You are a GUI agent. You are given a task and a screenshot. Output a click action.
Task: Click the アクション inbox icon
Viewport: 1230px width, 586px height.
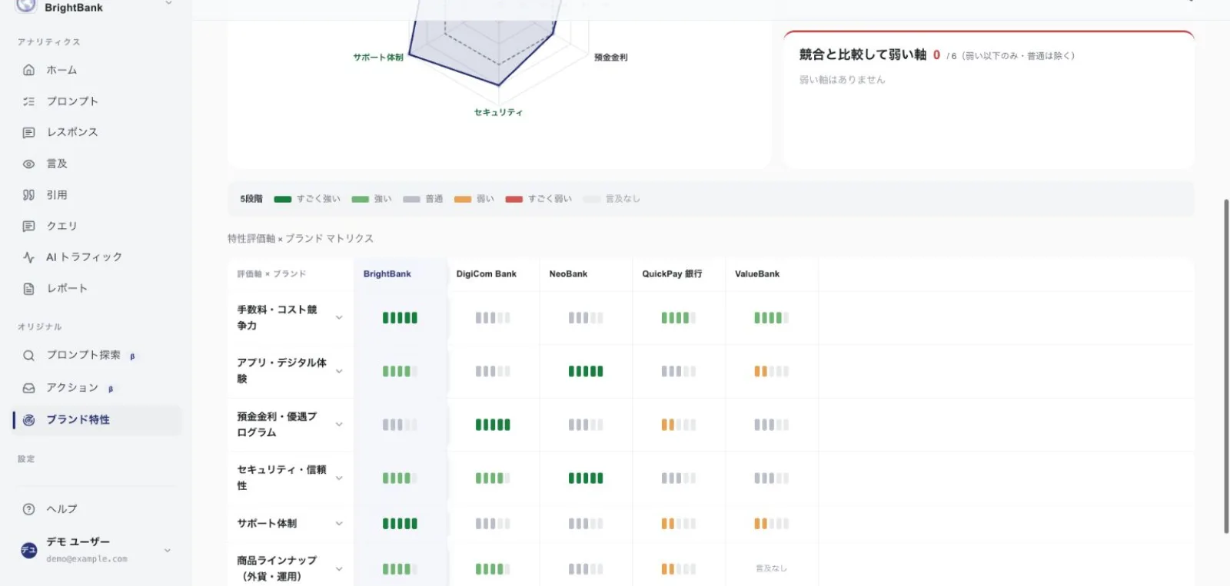[28, 388]
